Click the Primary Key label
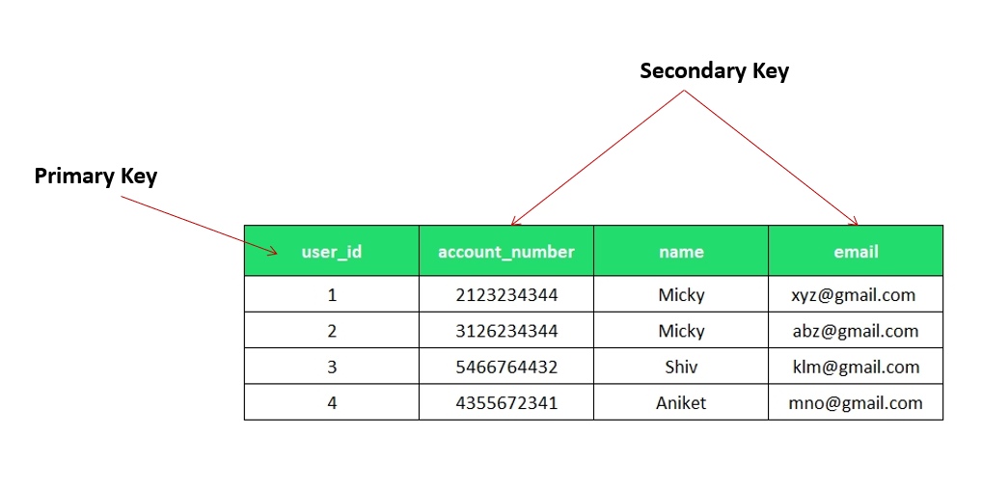 [x=95, y=177]
